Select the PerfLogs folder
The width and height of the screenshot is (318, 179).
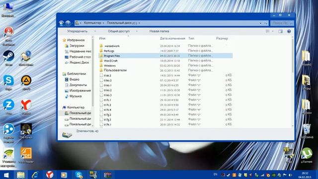pos(109,51)
